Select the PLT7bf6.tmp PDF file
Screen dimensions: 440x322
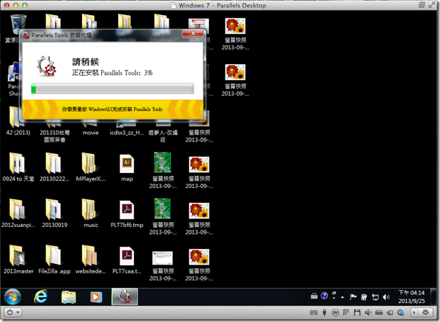tap(127, 213)
